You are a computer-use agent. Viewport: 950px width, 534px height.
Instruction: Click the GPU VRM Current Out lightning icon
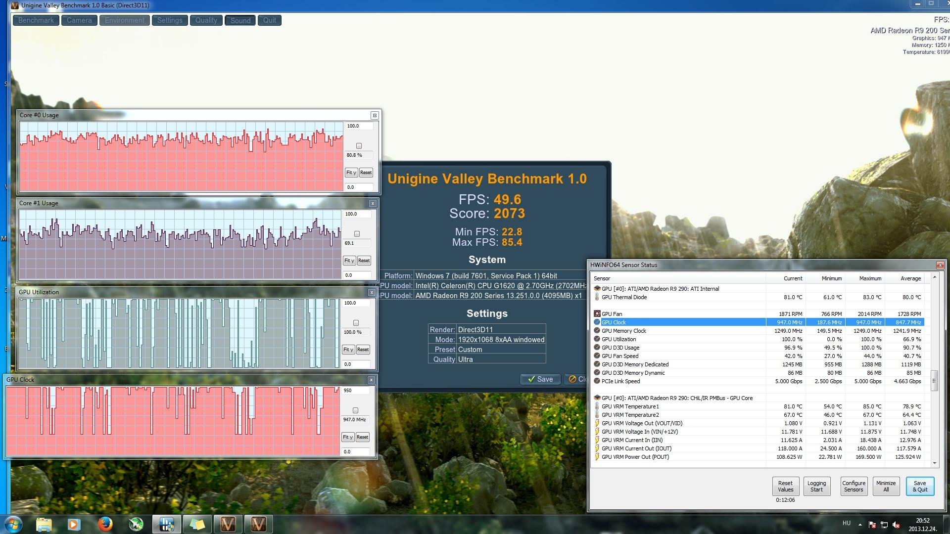(597, 448)
